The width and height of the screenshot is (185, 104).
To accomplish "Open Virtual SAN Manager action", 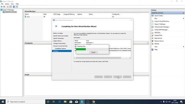I will [161, 30].
